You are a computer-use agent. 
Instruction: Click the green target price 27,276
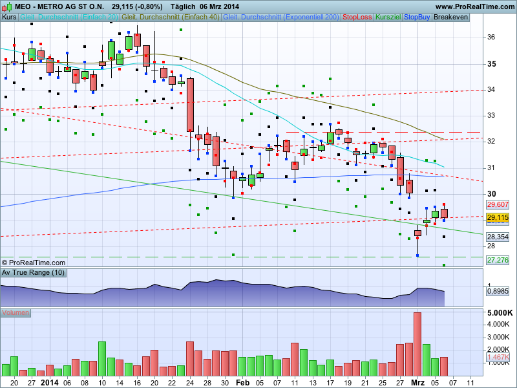(x=498, y=260)
